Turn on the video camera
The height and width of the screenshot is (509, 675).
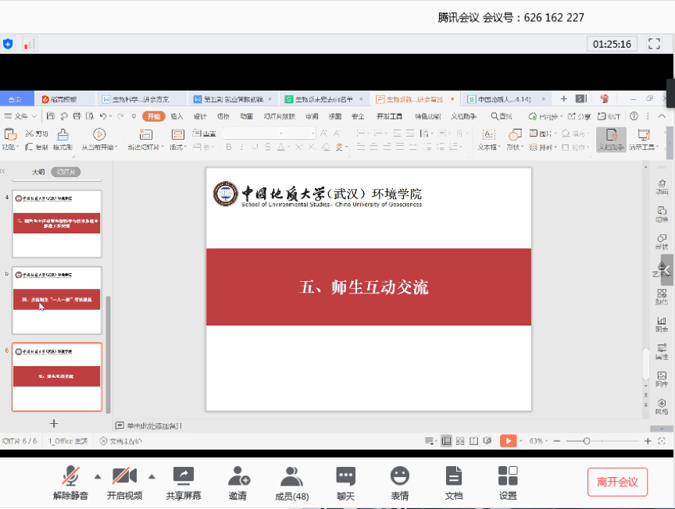pos(124,482)
